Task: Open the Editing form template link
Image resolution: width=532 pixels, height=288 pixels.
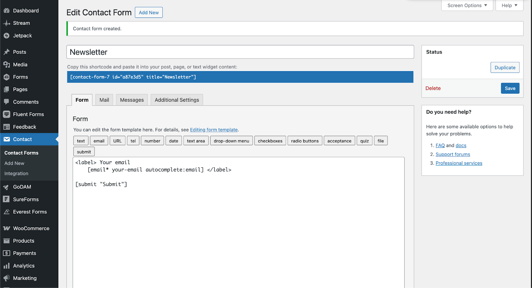Action: (x=214, y=130)
